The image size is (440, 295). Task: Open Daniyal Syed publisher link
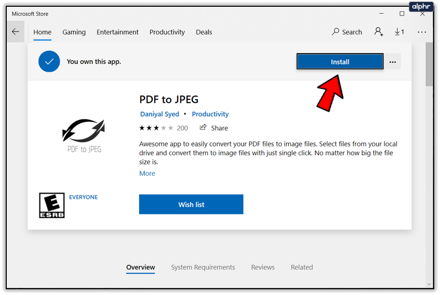[159, 114]
